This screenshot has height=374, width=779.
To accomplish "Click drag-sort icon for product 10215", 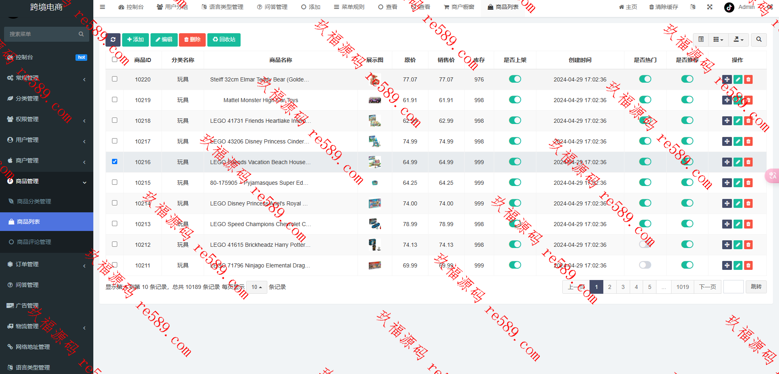I will coord(727,183).
